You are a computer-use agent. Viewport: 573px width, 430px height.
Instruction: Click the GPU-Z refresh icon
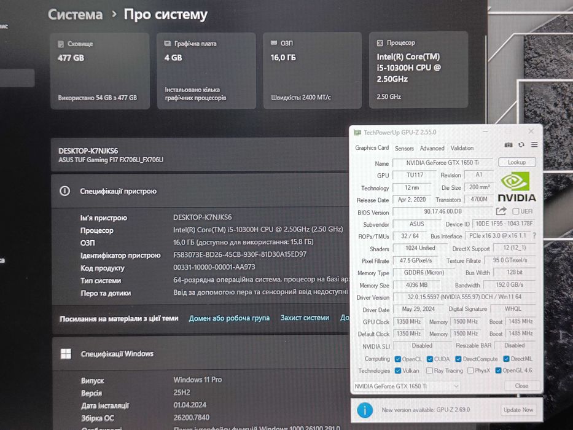(x=521, y=145)
